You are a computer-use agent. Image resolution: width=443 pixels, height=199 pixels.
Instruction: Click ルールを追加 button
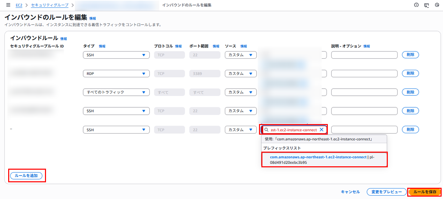click(26, 176)
